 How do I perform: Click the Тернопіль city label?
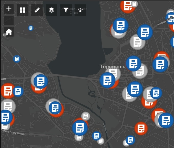(112, 67)
